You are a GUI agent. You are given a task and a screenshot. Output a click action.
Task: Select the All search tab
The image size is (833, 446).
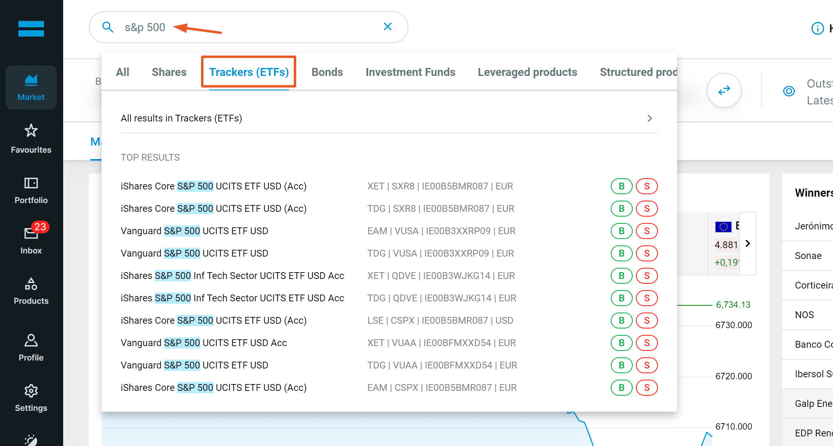tap(122, 72)
